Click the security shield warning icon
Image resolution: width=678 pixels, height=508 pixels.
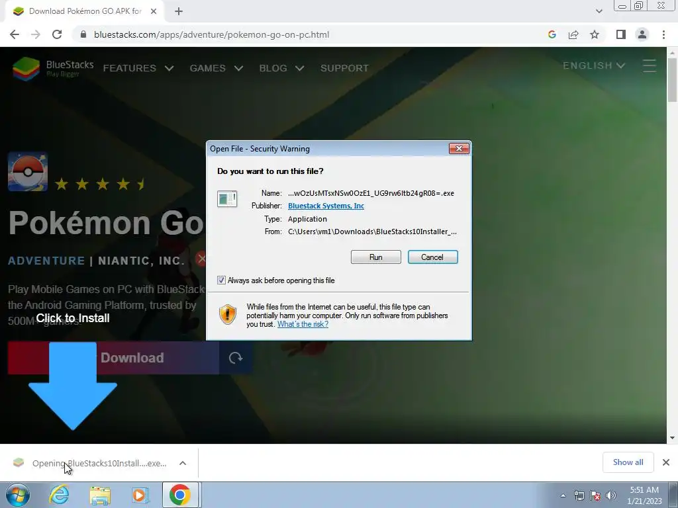[228, 314]
